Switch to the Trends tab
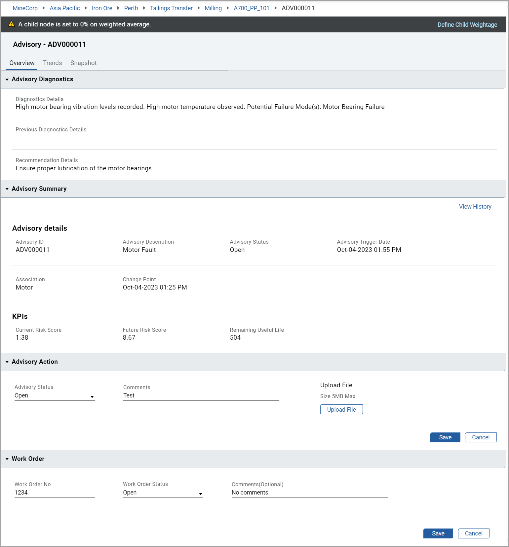The image size is (509, 547). click(x=52, y=63)
